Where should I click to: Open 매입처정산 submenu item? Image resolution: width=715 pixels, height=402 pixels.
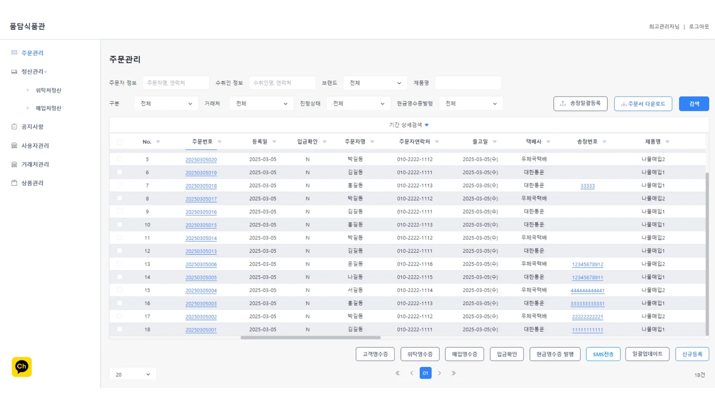click(x=48, y=108)
